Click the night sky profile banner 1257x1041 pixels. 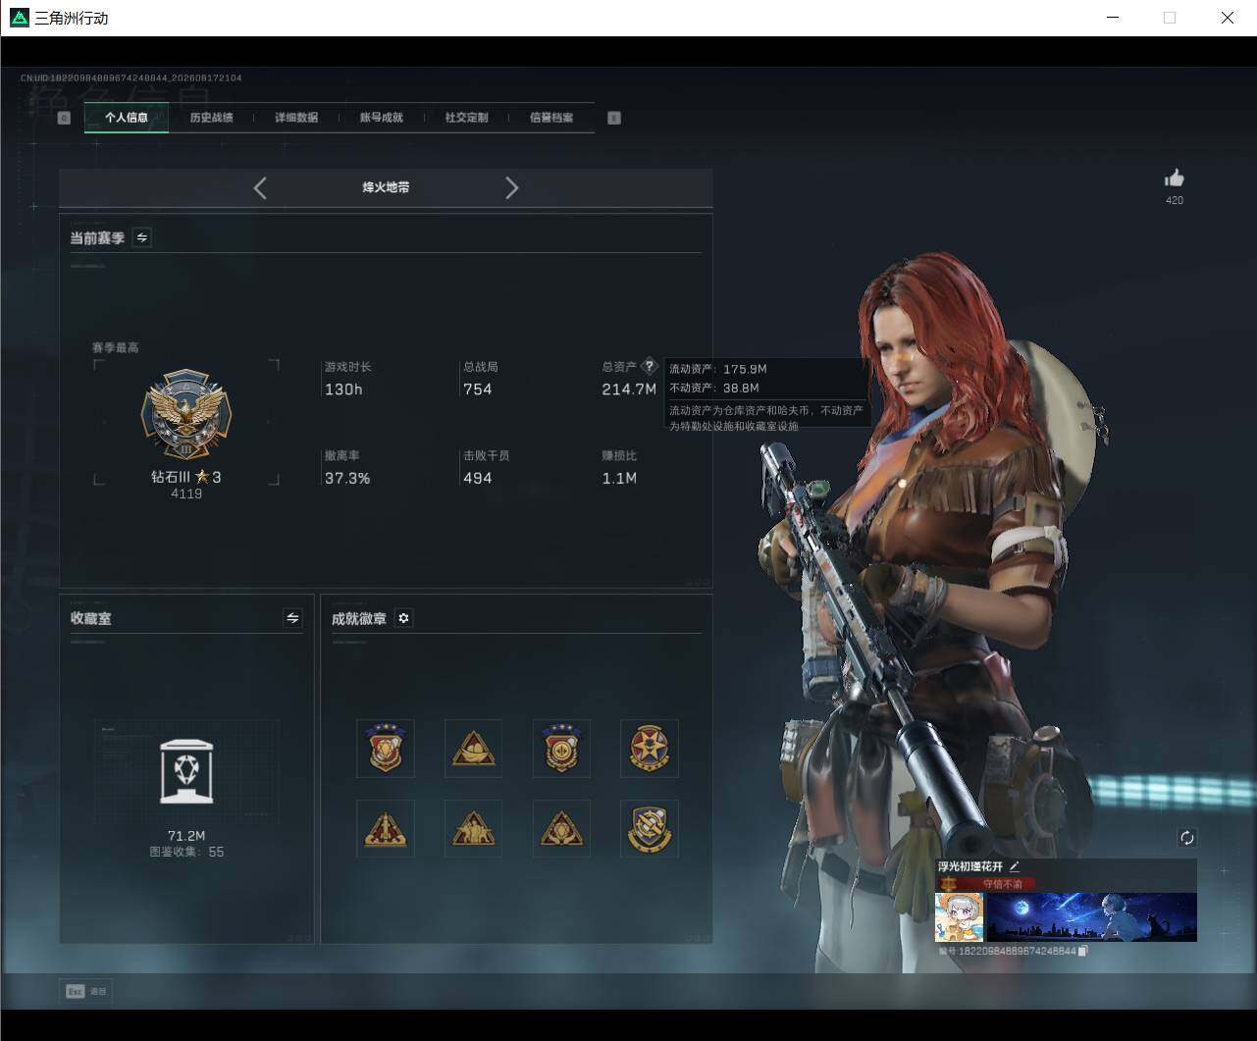coord(1091,917)
